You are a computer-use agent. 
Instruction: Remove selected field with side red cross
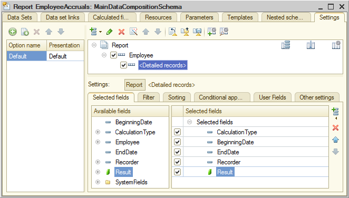(x=335, y=128)
